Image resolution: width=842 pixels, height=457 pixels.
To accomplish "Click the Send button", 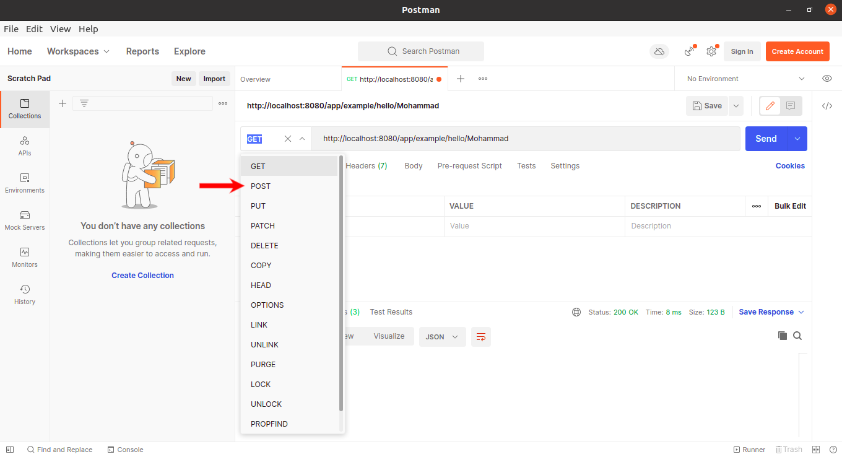I will point(766,139).
